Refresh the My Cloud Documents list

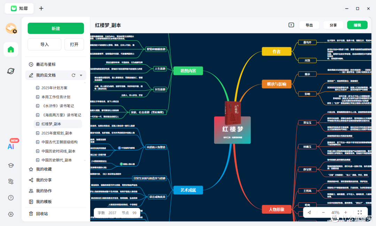(x=73, y=75)
